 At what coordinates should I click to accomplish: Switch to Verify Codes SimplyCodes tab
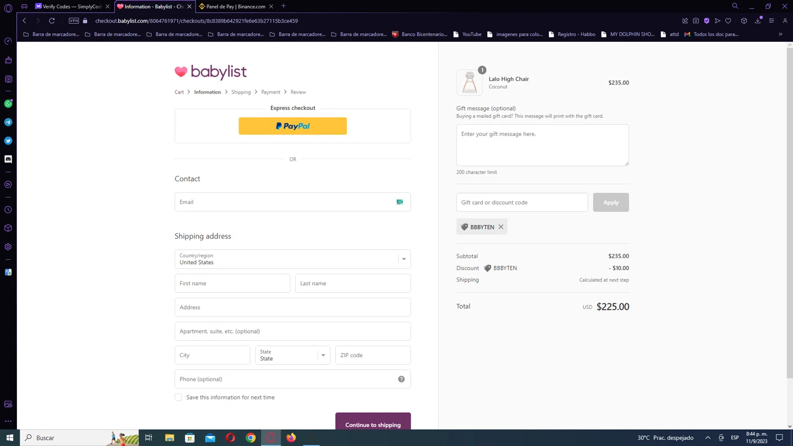click(71, 6)
